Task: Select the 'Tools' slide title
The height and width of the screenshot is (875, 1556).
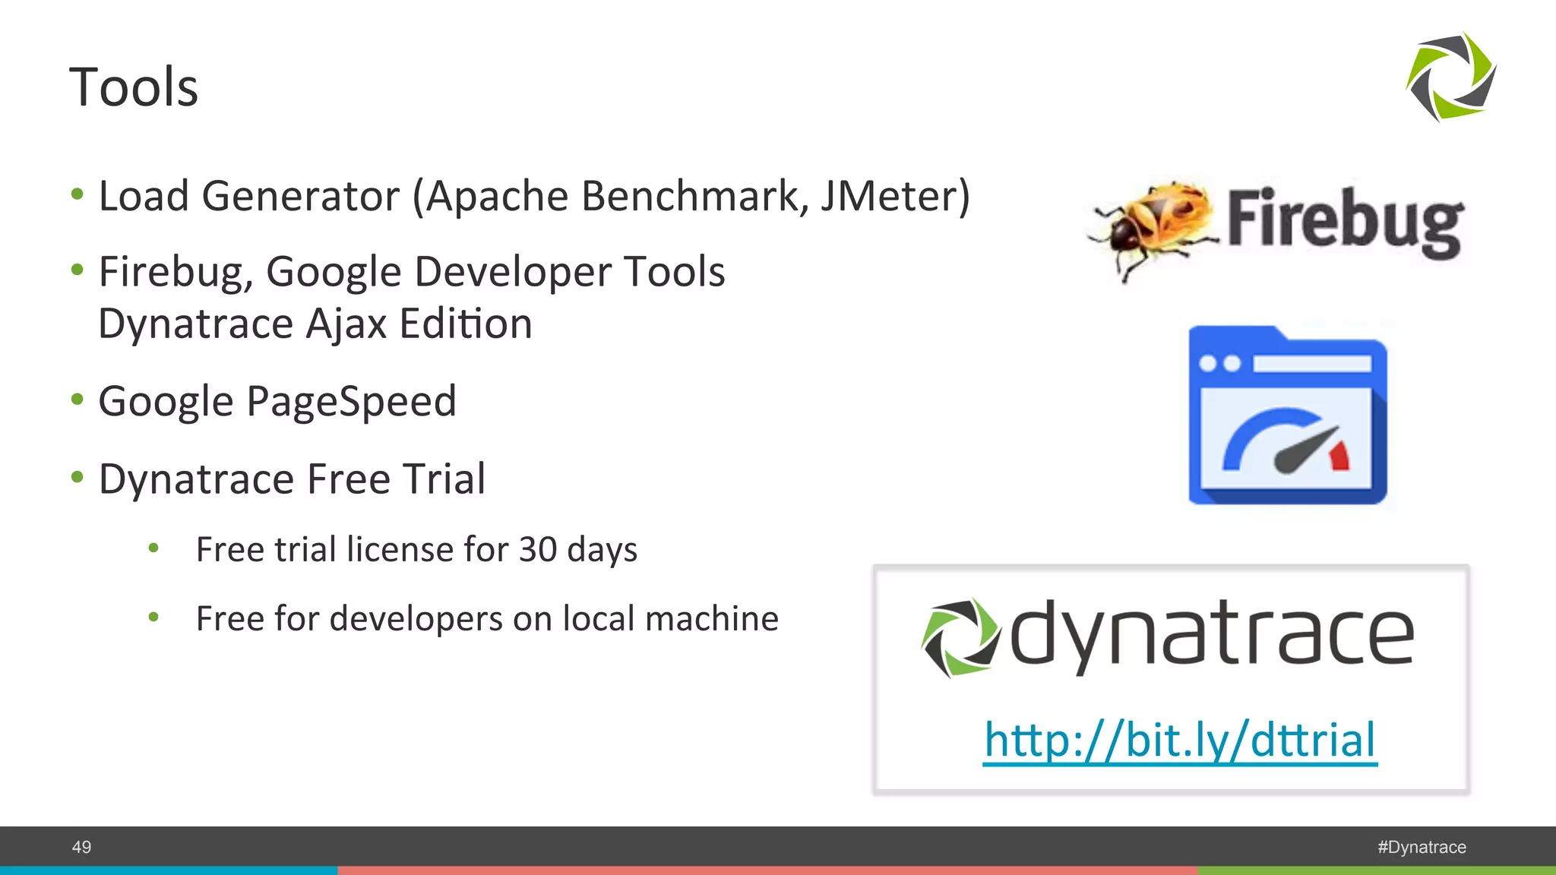Action: [134, 87]
